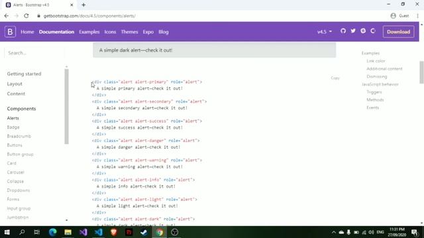
Task: Open Buttons docs in sidebar
Action: 15,145
